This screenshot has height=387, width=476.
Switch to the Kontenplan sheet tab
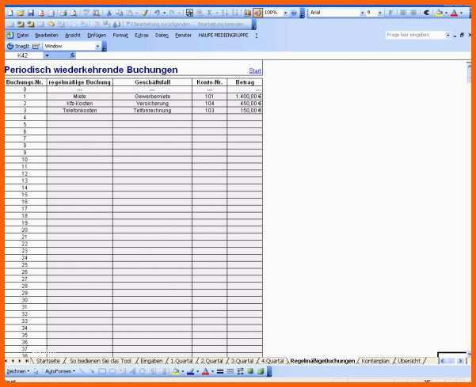coord(375,361)
